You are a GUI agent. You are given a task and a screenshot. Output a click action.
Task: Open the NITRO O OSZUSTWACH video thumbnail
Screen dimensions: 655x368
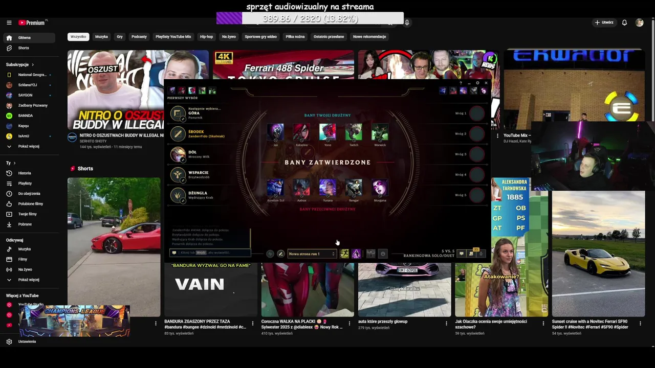[116, 90]
